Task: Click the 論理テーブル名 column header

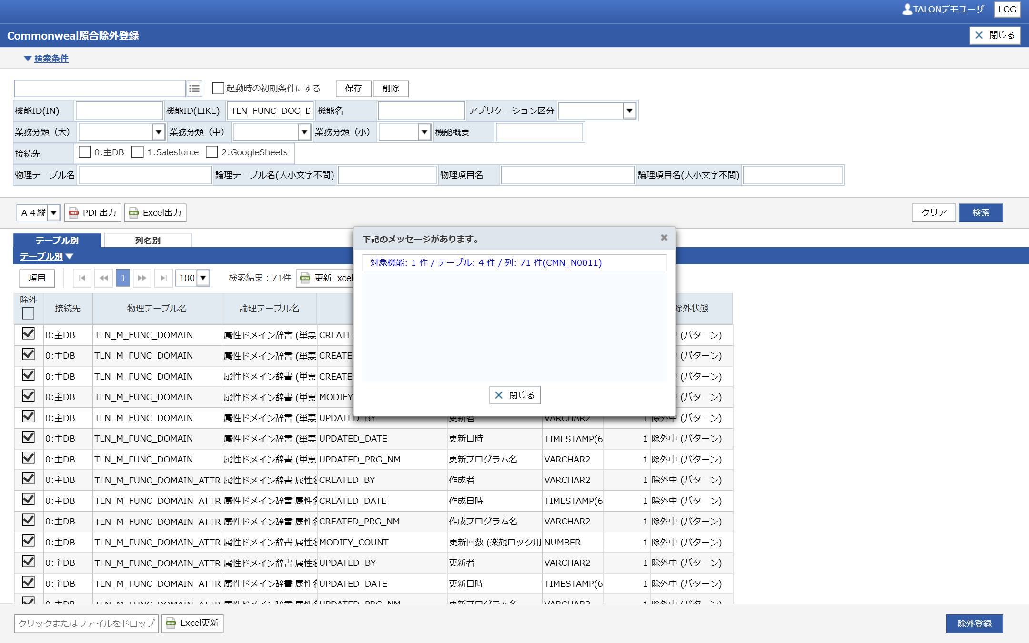Action: (x=269, y=309)
